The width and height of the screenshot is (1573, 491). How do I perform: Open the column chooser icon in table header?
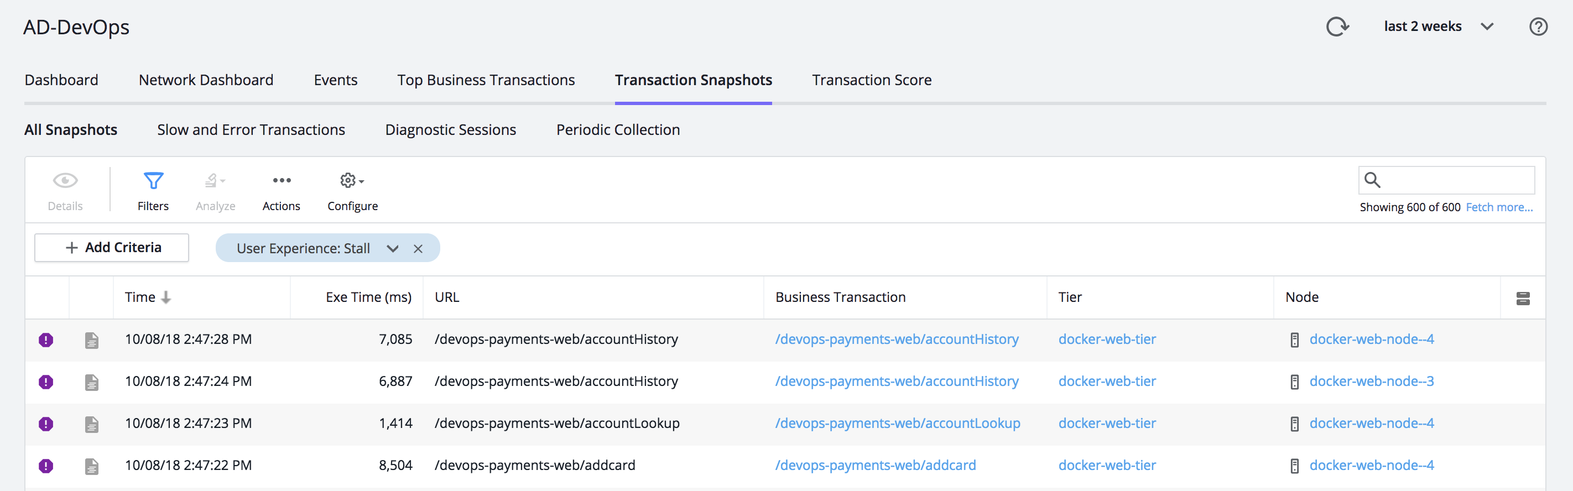point(1522,298)
